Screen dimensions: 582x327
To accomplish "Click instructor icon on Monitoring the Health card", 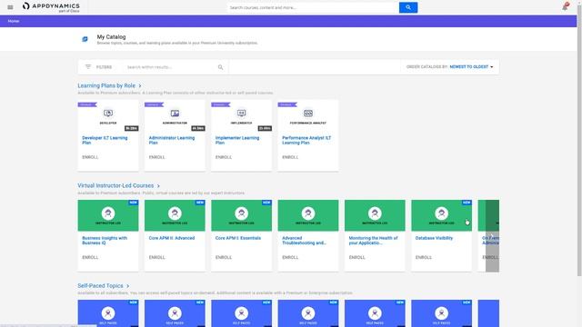I will [375, 213].
